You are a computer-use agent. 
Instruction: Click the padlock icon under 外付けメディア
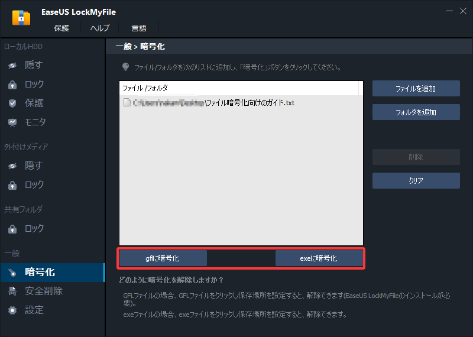[x=12, y=185]
